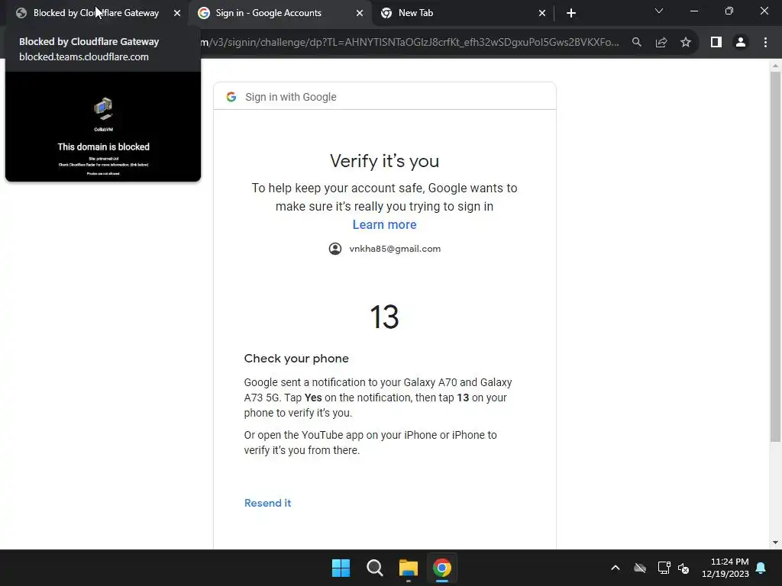Click the OneDrive cloud tray icon
The image size is (782, 586).
[x=640, y=568]
